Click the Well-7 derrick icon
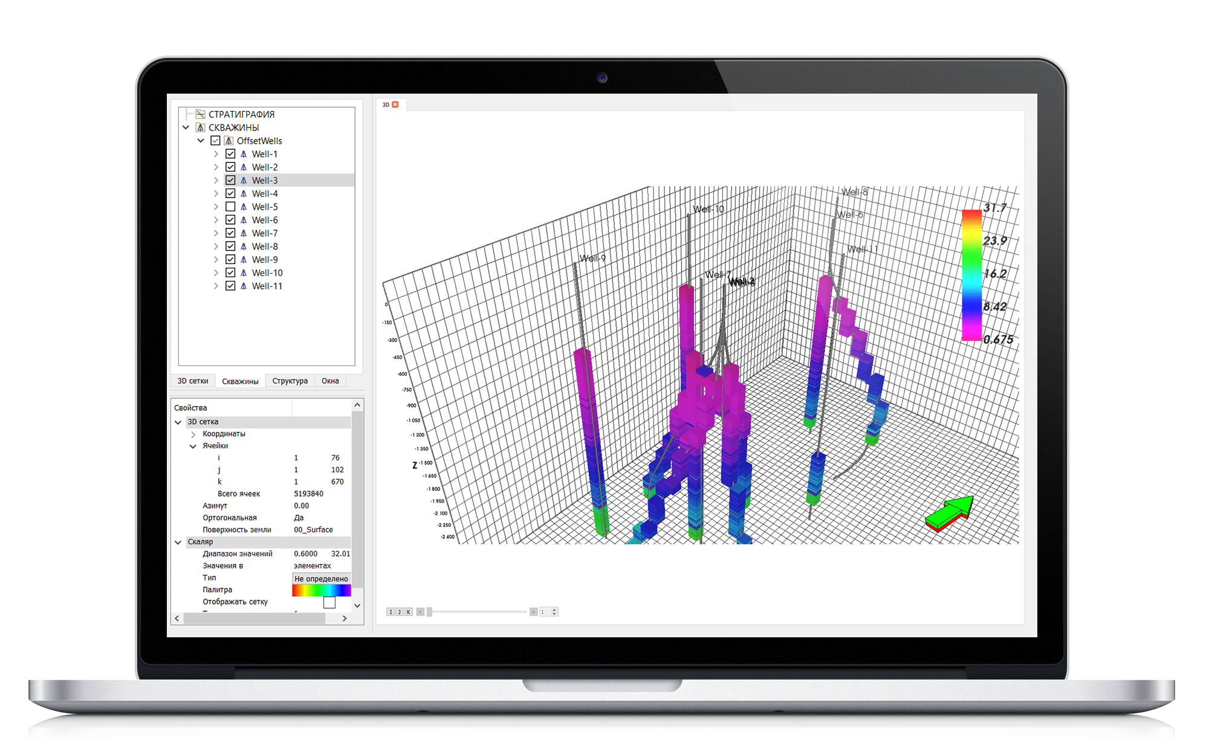 pos(244,233)
